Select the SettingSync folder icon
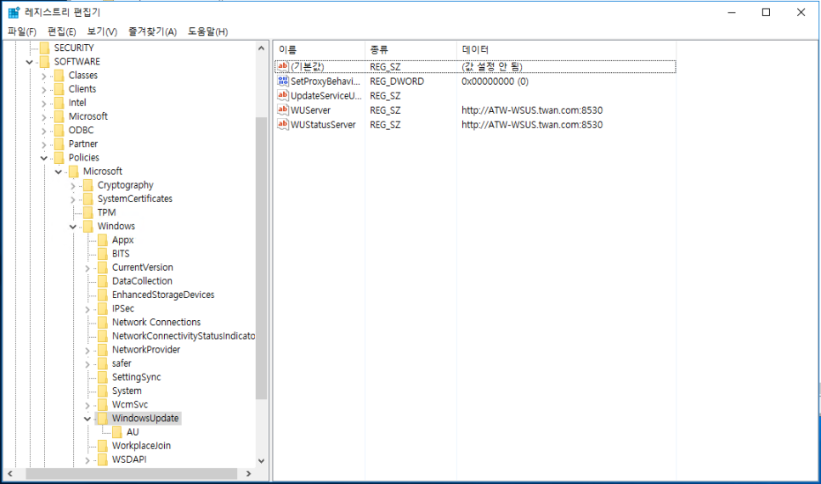This screenshot has height=484, width=821. 103,377
